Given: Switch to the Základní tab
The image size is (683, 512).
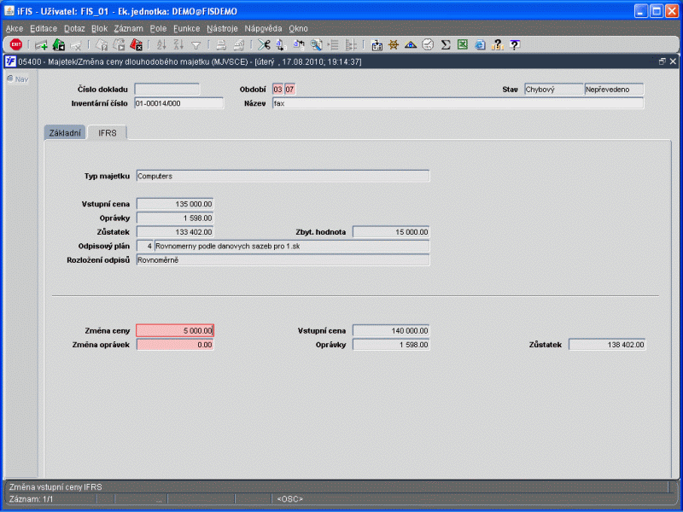Looking at the screenshot, I should [65, 133].
